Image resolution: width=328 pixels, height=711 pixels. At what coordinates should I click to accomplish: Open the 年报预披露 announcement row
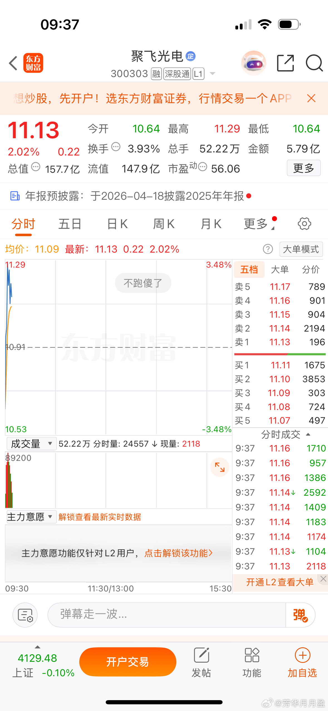164,196
